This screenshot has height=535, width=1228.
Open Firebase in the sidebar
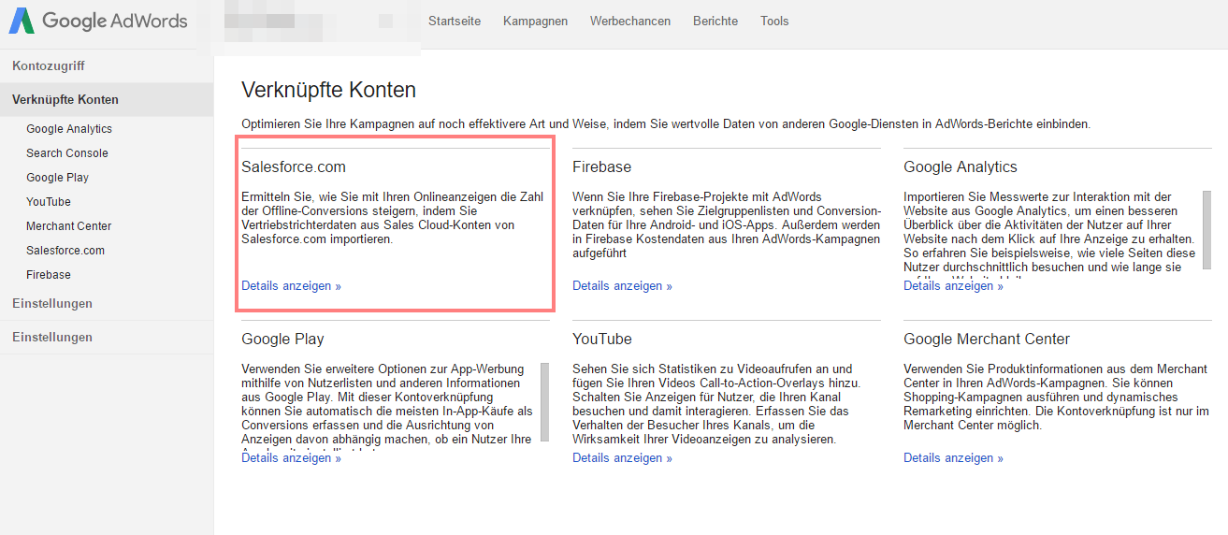point(49,275)
